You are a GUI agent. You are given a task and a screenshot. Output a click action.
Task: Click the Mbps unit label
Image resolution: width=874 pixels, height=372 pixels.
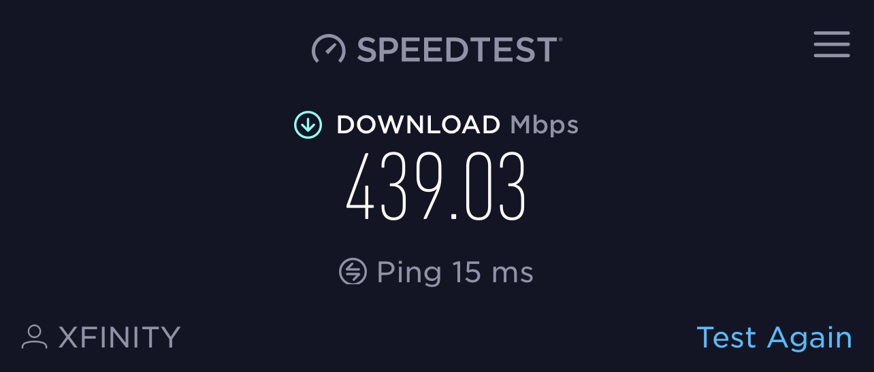click(544, 125)
